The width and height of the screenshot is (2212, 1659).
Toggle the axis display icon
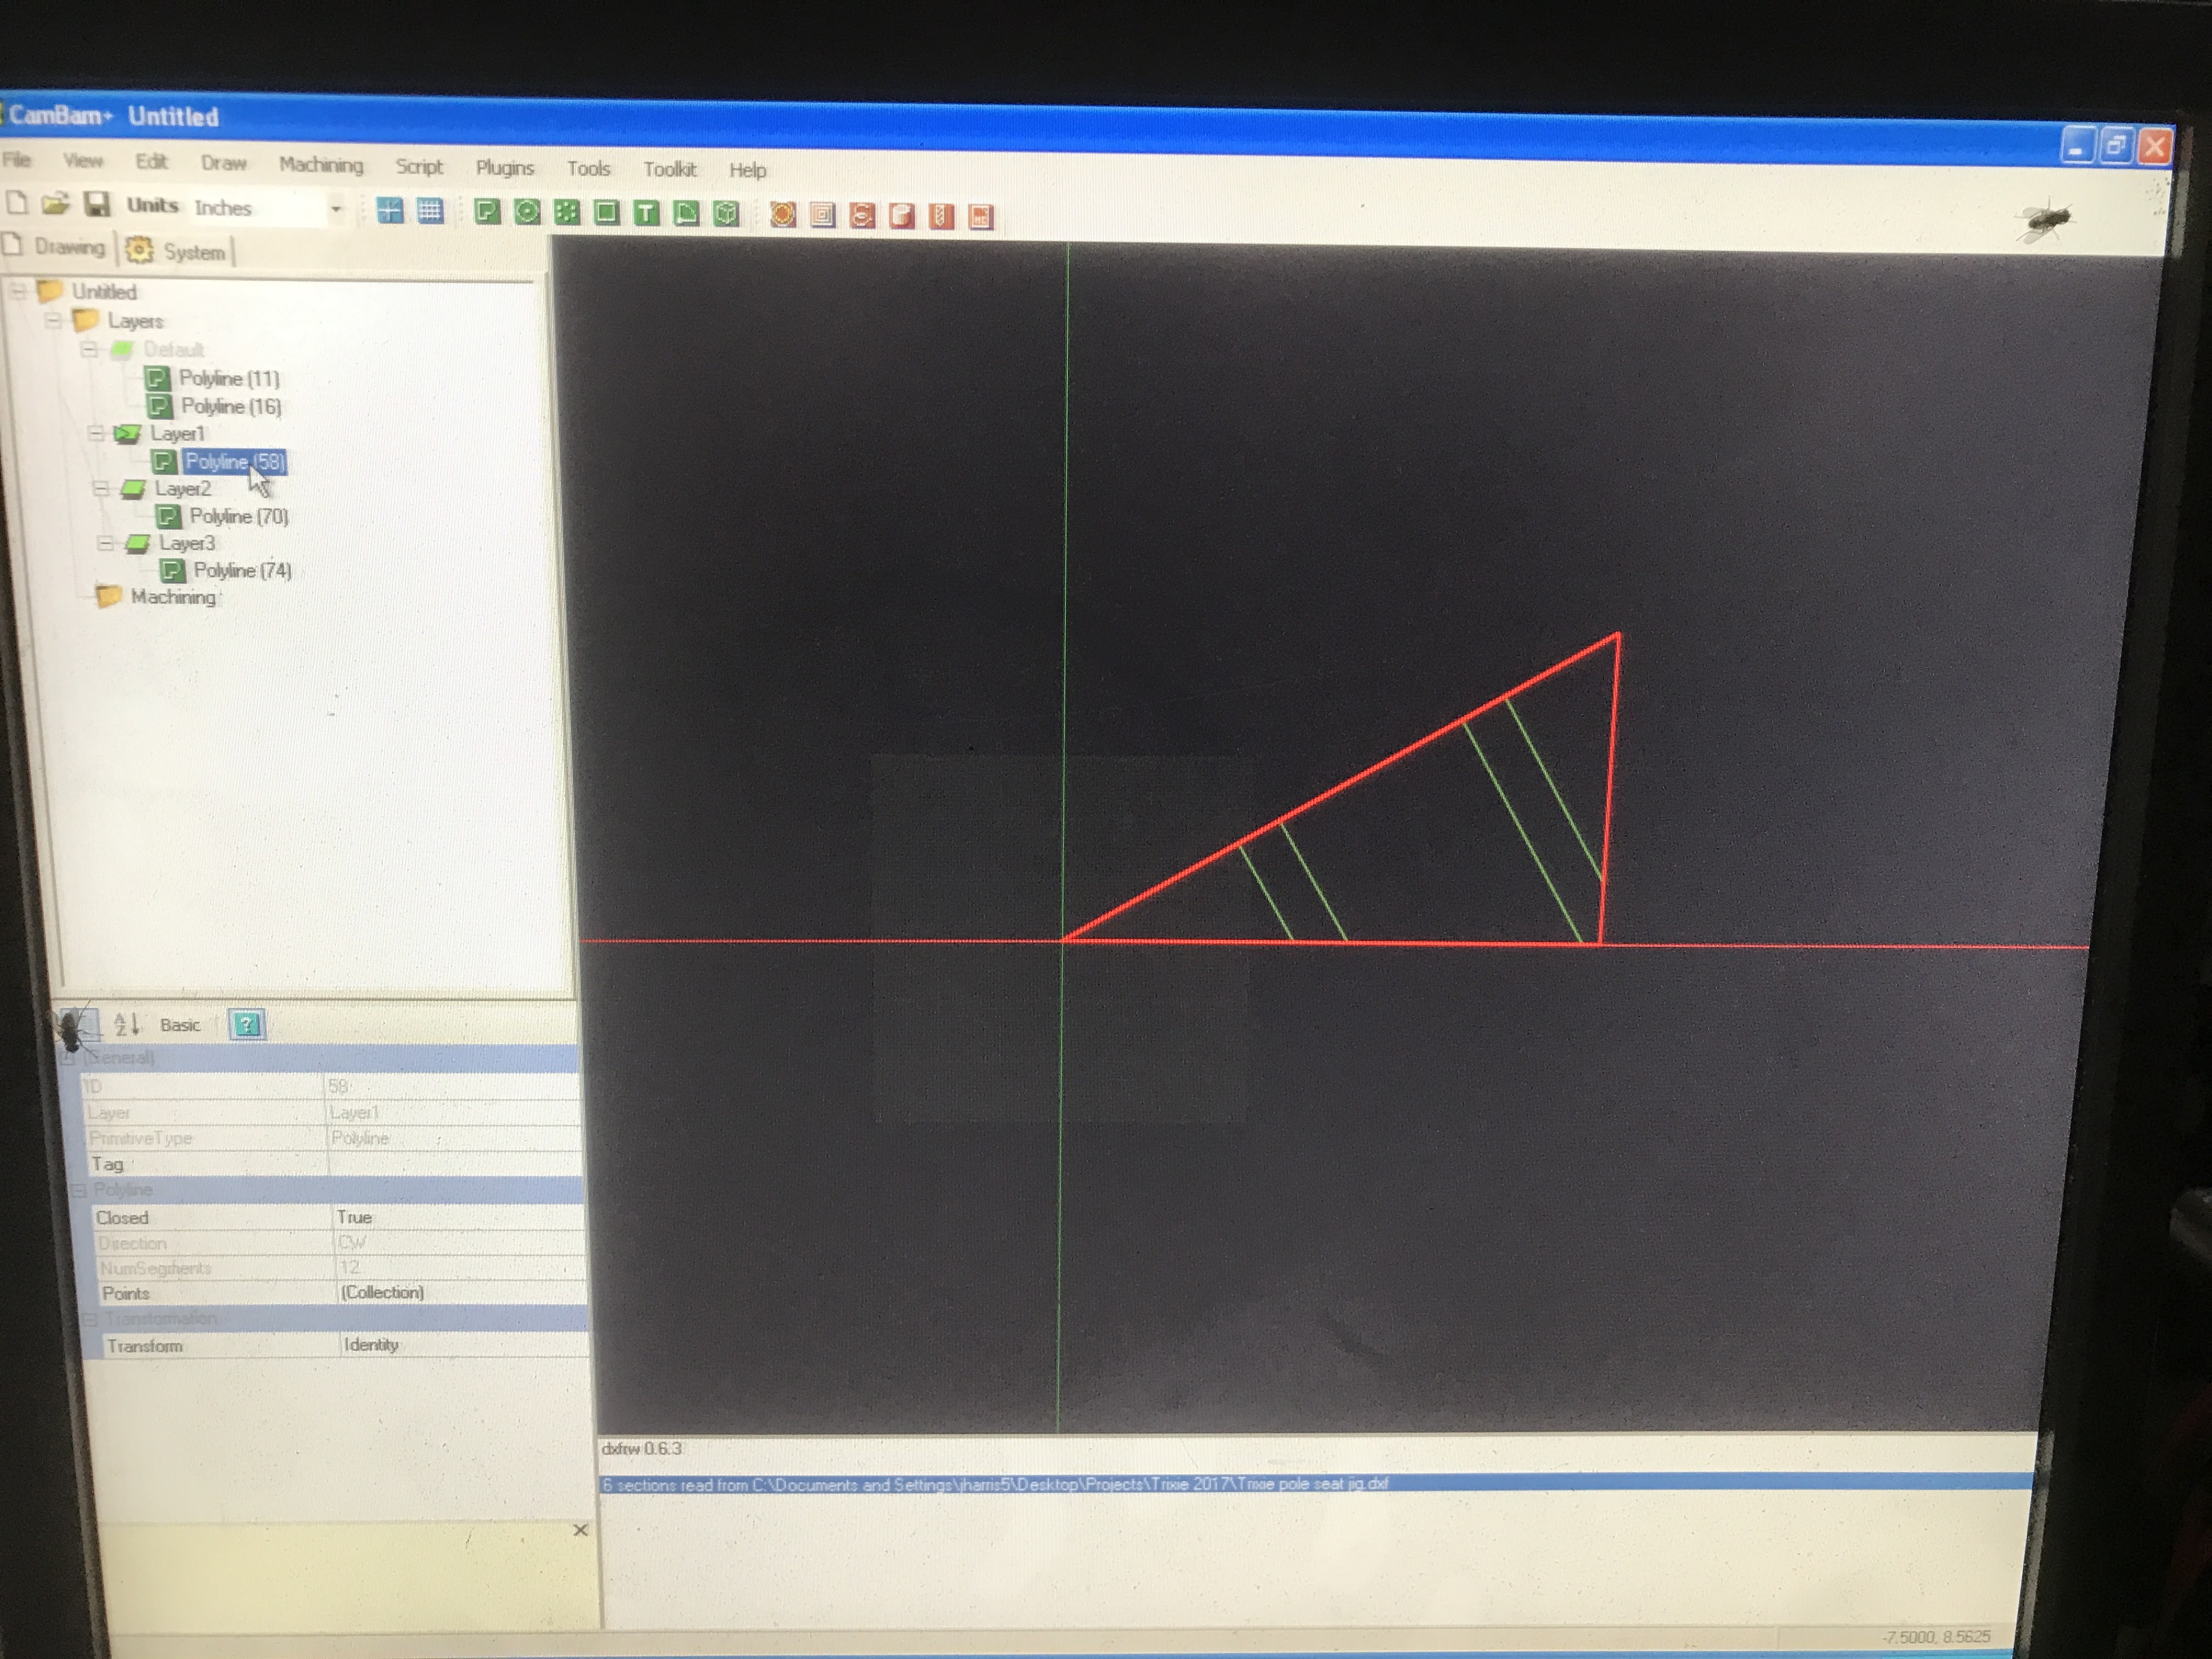pyautogui.click(x=390, y=210)
